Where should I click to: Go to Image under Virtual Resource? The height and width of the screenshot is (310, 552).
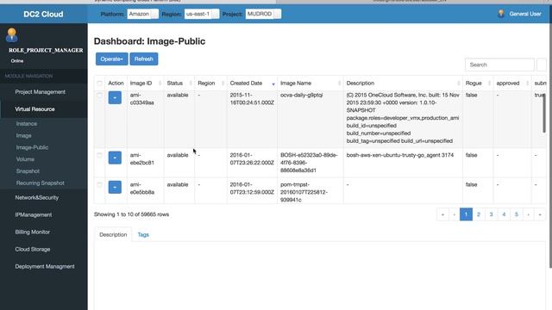point(23,136)
